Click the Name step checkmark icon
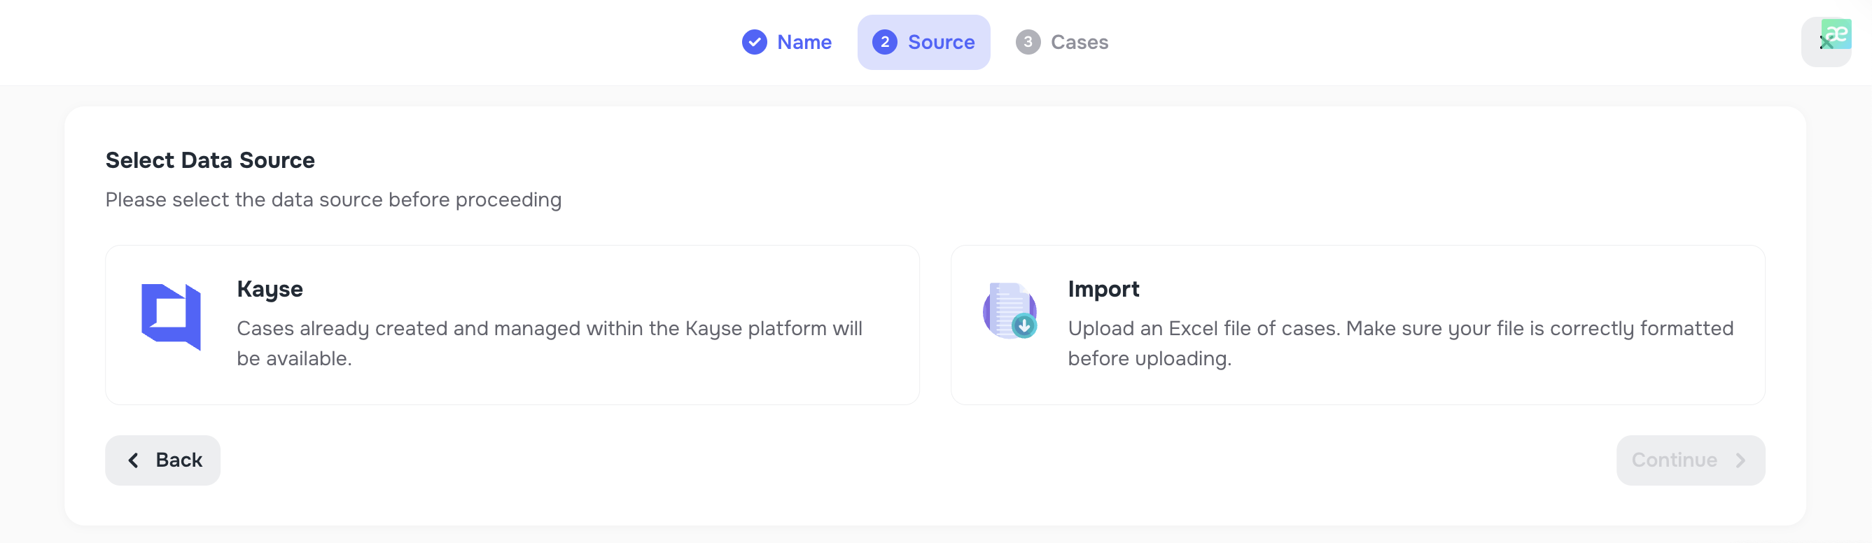 coord(754,42)
